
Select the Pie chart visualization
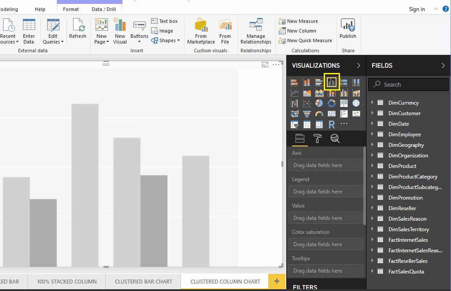[x=319, y=103]
